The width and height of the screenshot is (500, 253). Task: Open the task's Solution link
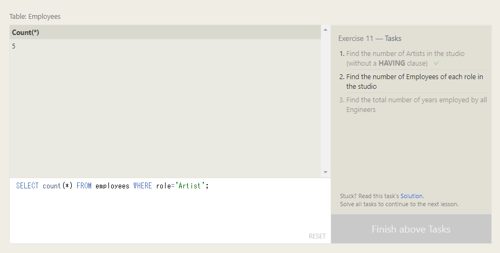[412, 196]
